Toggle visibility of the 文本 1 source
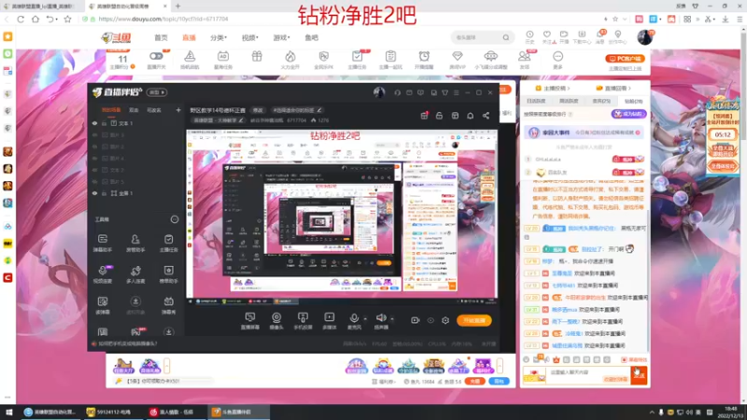Screen dimensions: 747x420 (95, 123)
